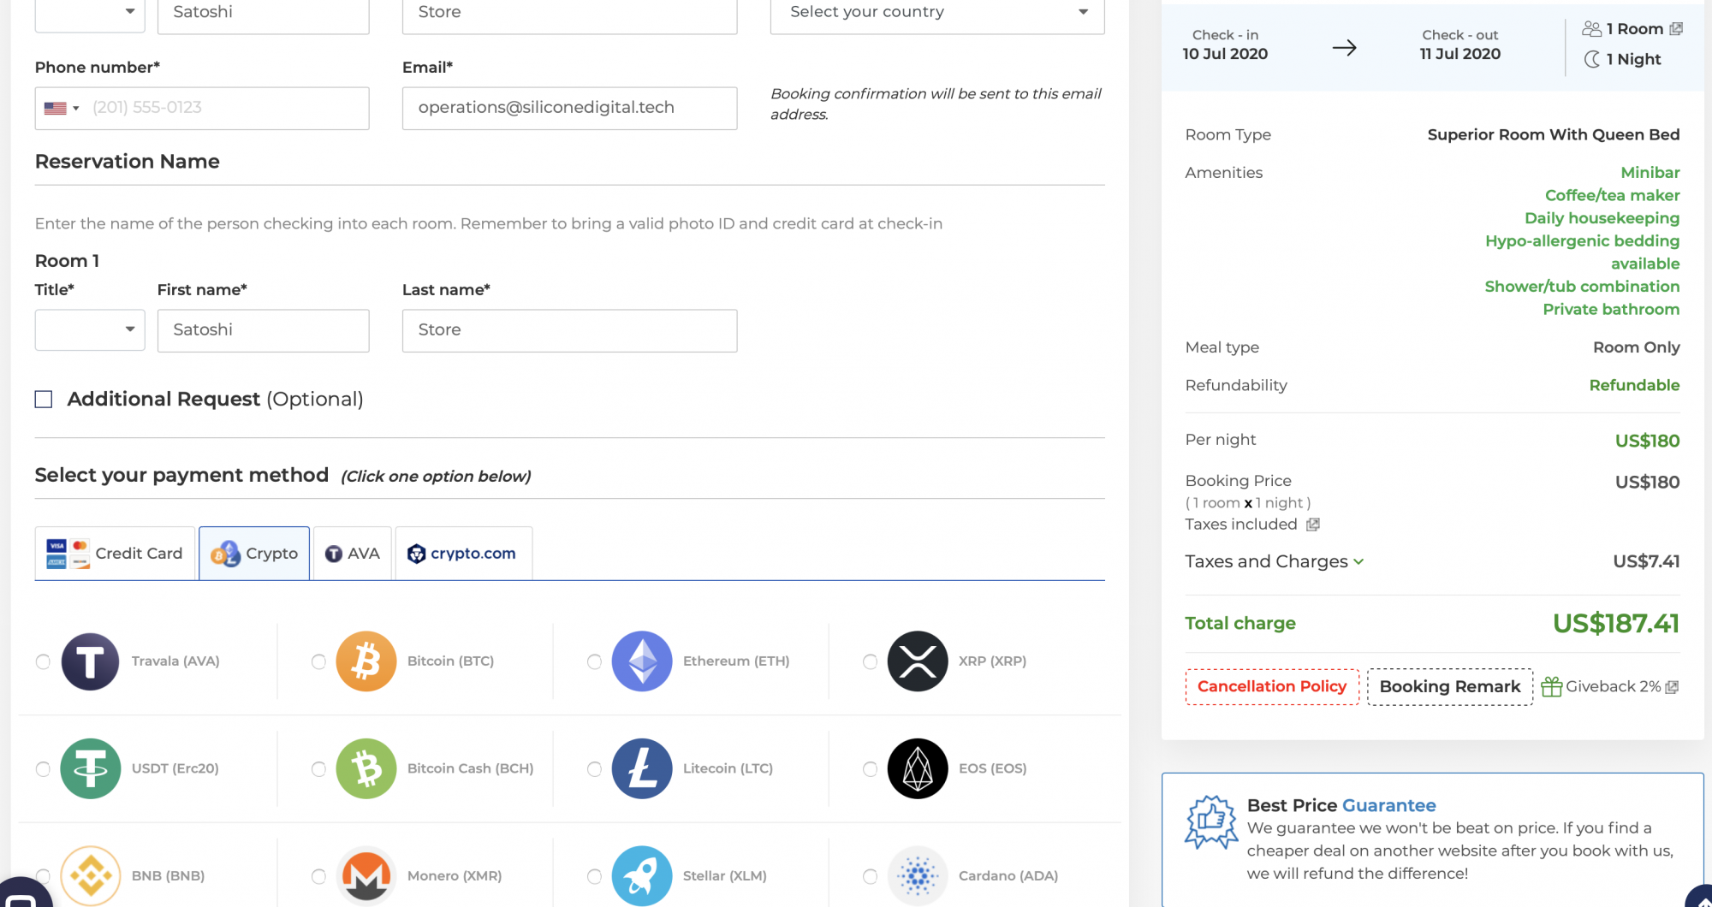Image resolution: width=1712 pixels, height=907 pixels.
Task: Tick the Additional Request checkbox
Action: (x=44, y=400)
